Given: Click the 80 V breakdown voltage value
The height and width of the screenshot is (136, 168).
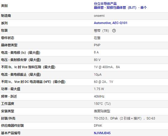Looking at the screenshot, I should [x=97, y=60].
